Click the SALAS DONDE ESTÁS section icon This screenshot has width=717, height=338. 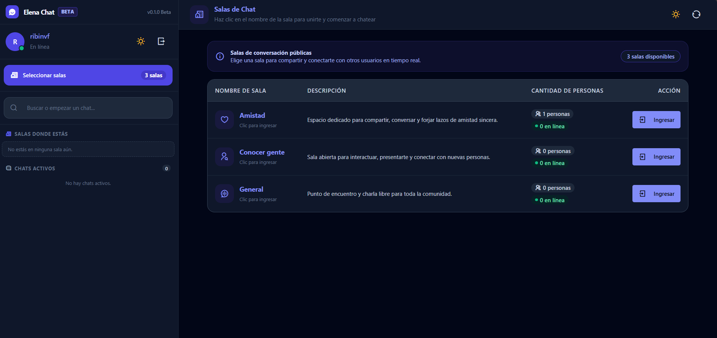(9, 134)
